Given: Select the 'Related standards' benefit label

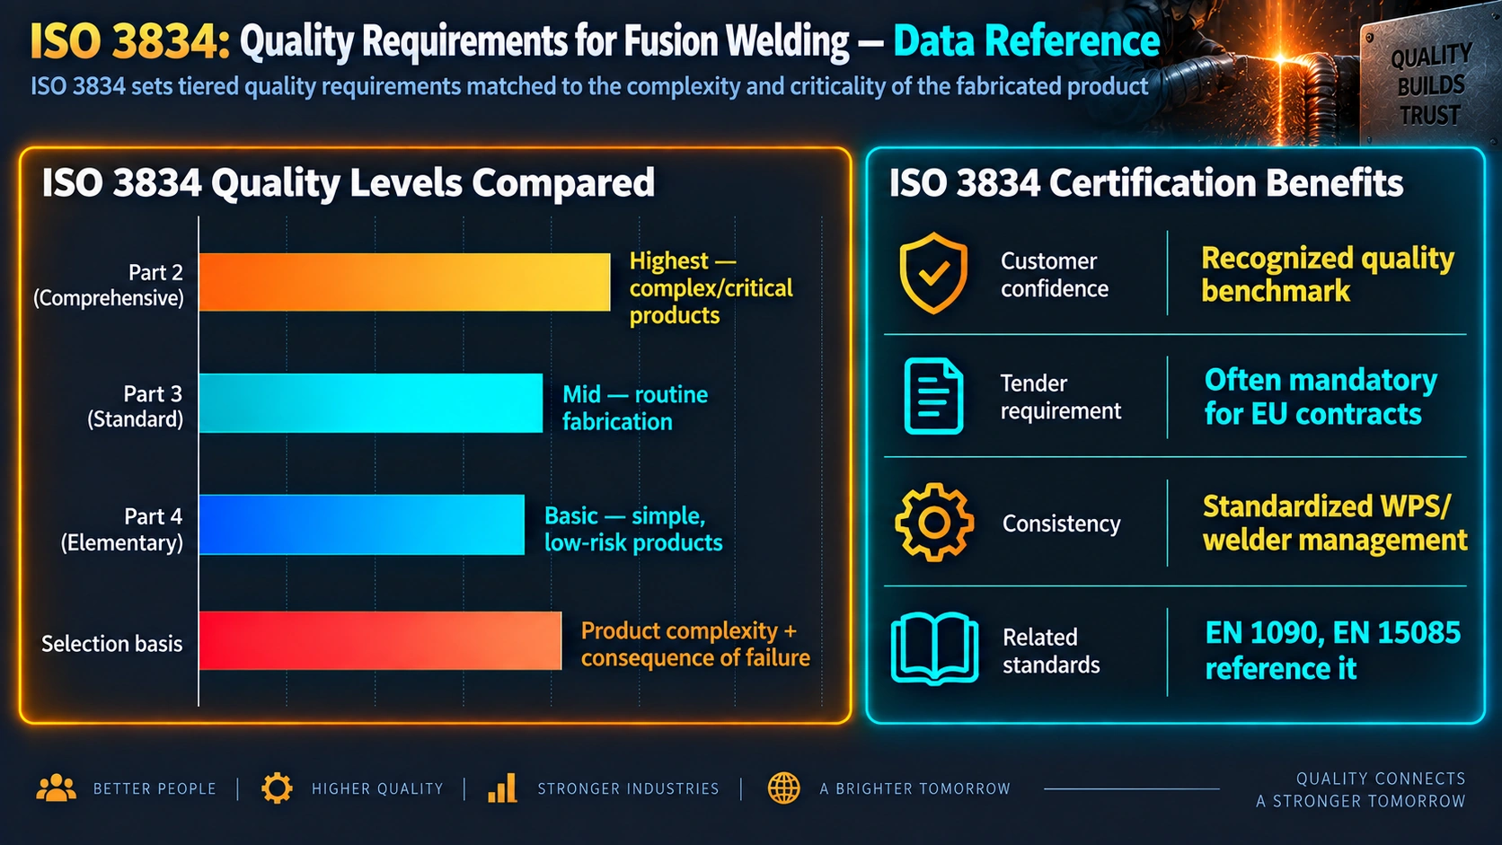Looking at the screenshot, I should [1051, 651].
